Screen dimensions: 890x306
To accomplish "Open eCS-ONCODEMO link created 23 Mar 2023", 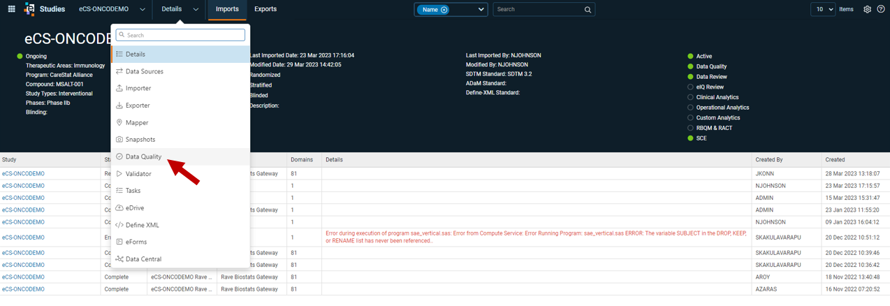I will [23, 186].
